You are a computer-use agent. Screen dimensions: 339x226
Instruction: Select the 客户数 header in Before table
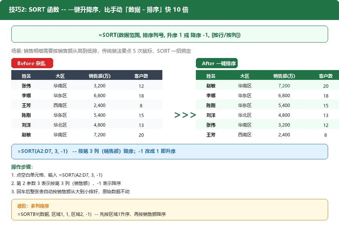(141, 76)
